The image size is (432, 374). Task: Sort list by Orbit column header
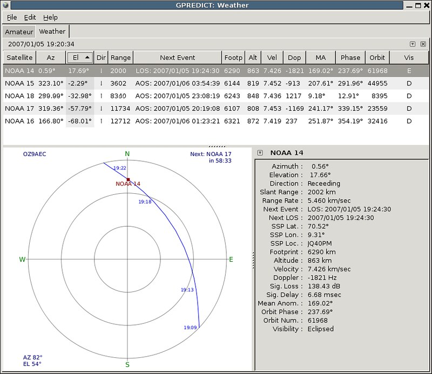coord(377,58)
